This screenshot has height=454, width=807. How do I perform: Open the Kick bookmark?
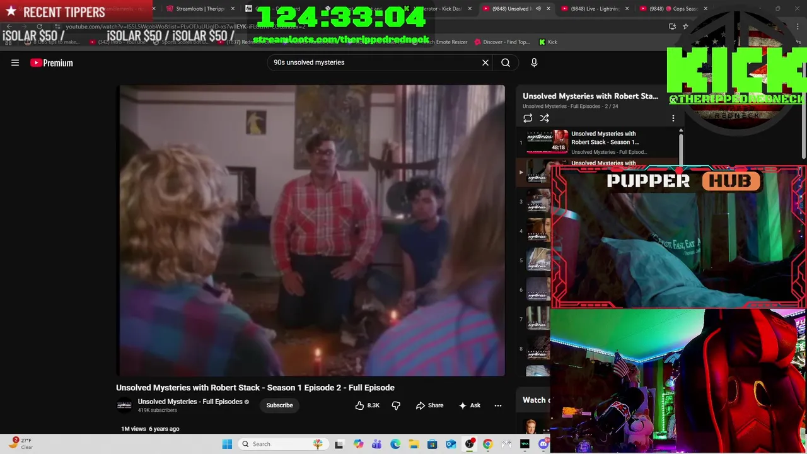pyautogui.click(x=548, y=42)
